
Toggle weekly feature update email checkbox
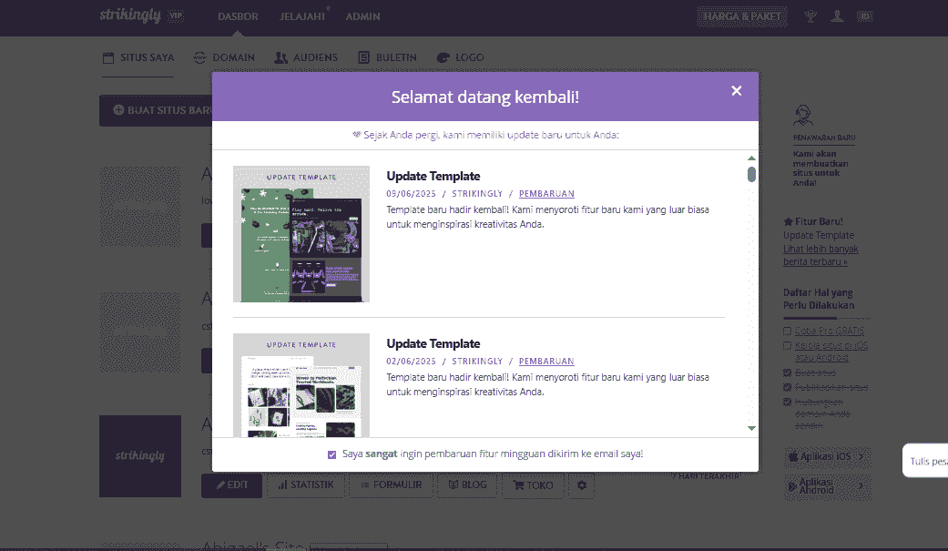331,454
